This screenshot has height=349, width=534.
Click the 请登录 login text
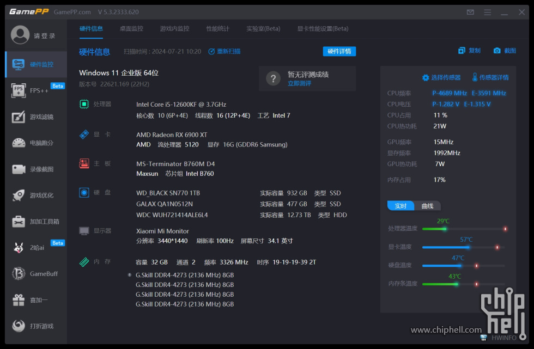44,36
